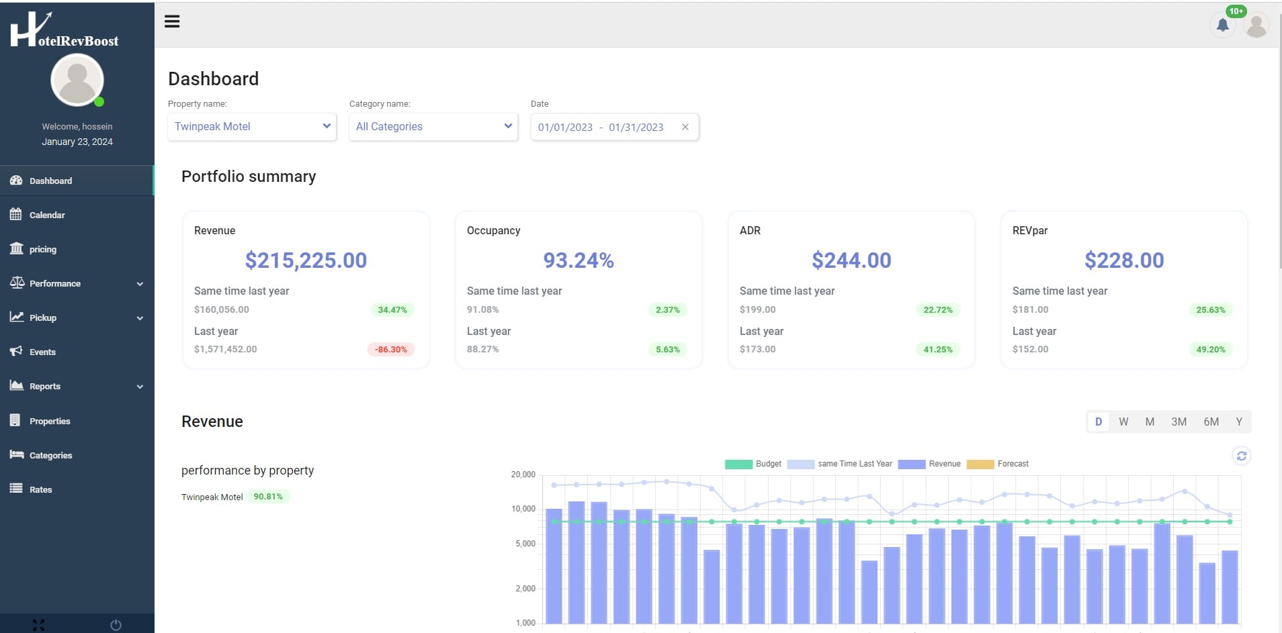Click the fullscreen icon in sidebar footer
Viewport: 1282px width, 633px height.
[x=38, y=625]
